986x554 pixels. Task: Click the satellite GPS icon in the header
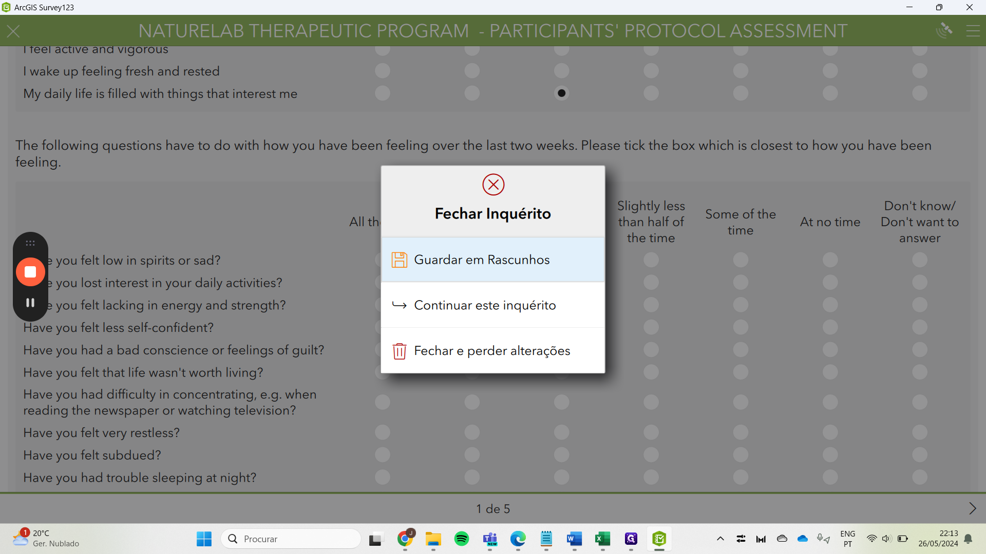[944, 31]
